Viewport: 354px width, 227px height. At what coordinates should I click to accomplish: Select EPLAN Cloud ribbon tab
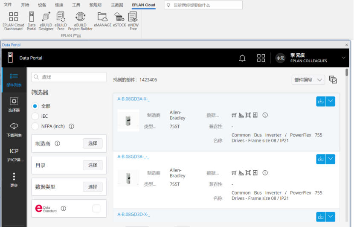pos(144,5)
